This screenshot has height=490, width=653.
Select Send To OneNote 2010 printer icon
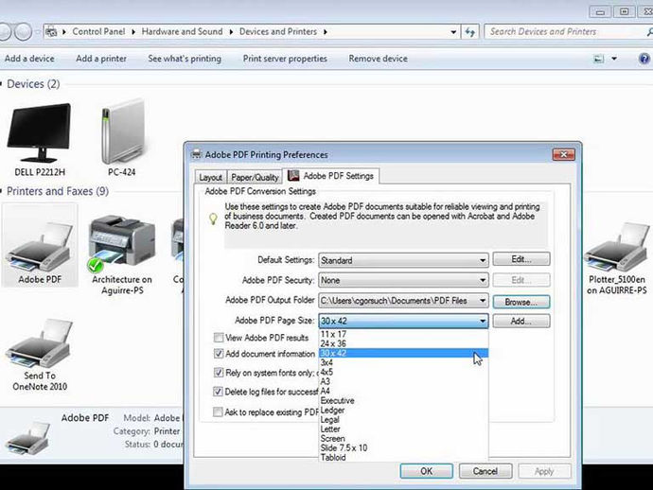pyautogui.click(x=40, y=343)
